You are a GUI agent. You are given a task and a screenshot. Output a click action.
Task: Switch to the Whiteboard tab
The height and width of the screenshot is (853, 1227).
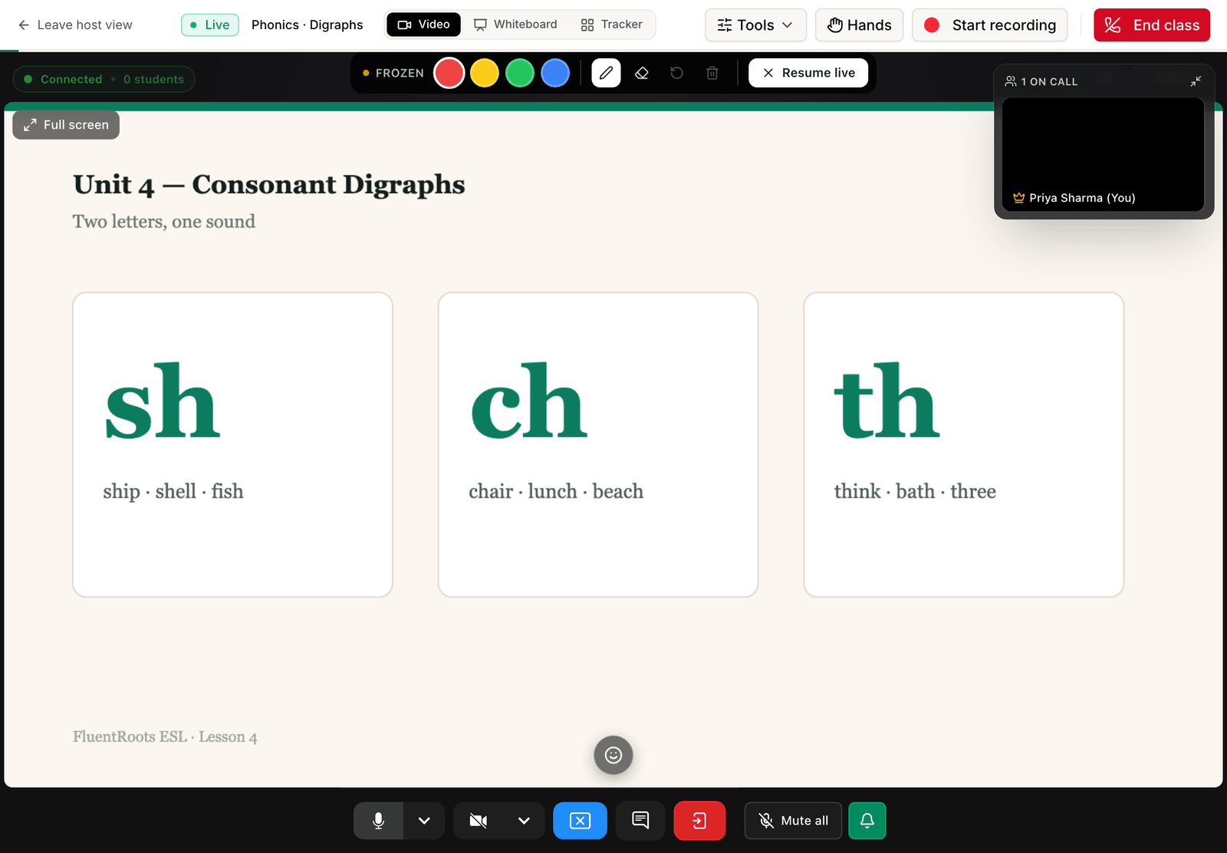[515, 25]
